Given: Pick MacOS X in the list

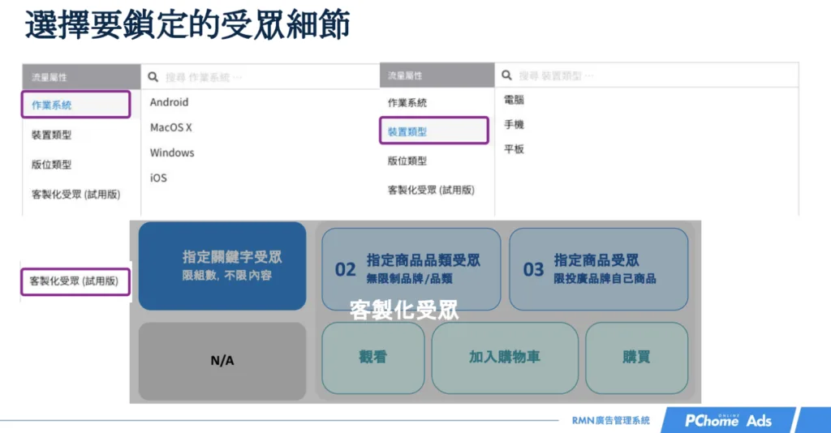Looking at the screenshot, I should coord(170,127).
